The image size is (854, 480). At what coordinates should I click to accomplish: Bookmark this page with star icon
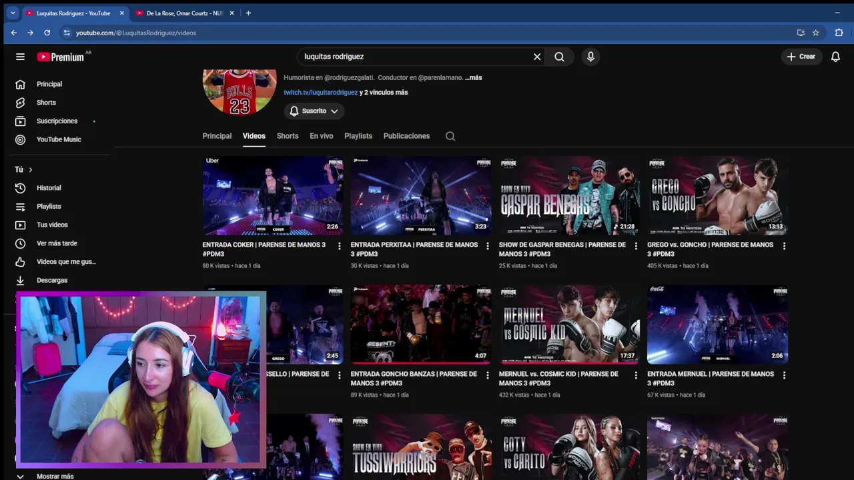[x=815, y=33]
